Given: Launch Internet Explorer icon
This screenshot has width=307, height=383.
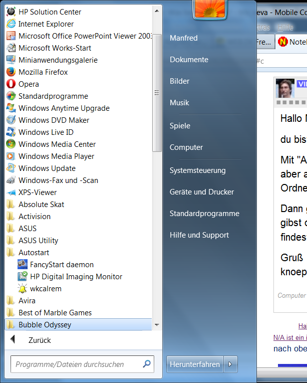Looking at the screenshot, I should (x=11, y=24).
